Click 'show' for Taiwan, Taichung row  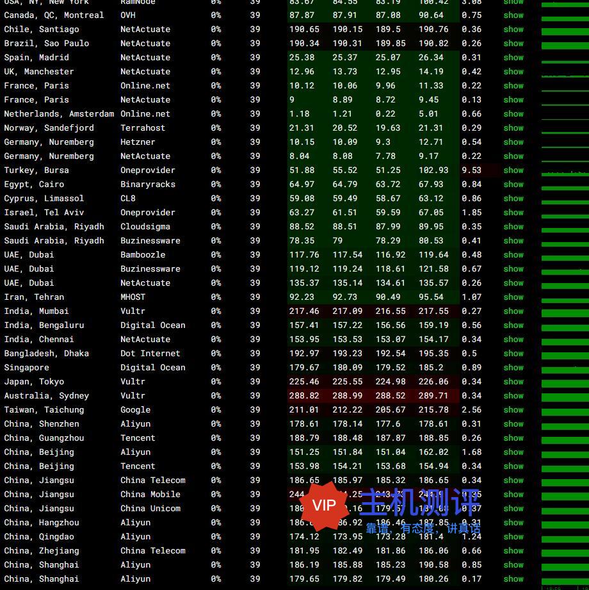tap(513, 410)
